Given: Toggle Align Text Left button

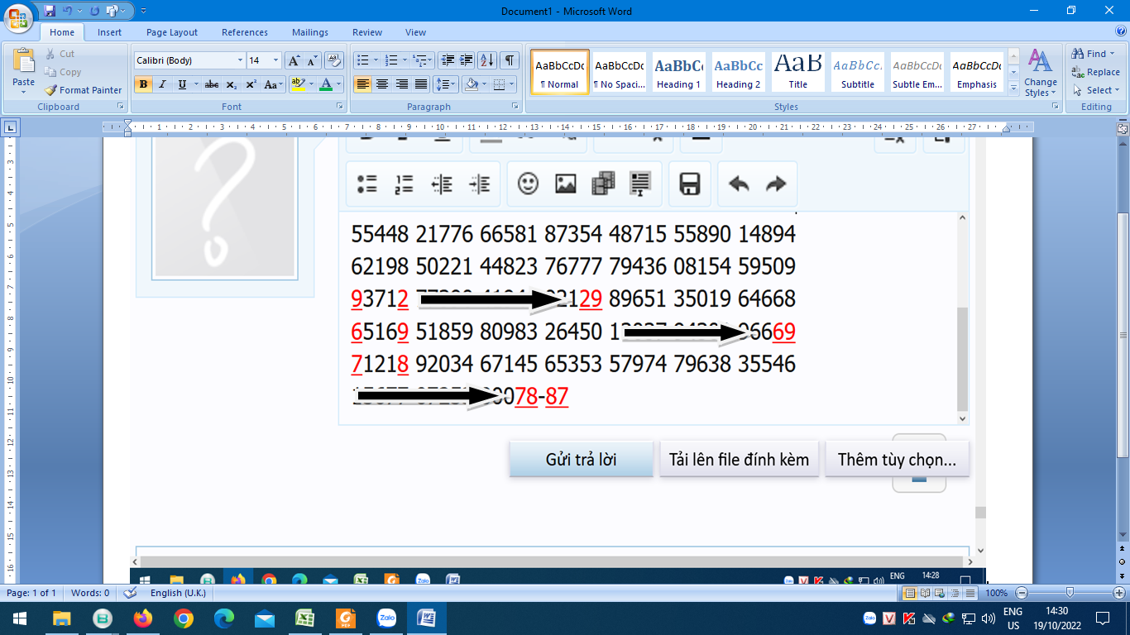Looking at the screenshot, I should point(362,84).
